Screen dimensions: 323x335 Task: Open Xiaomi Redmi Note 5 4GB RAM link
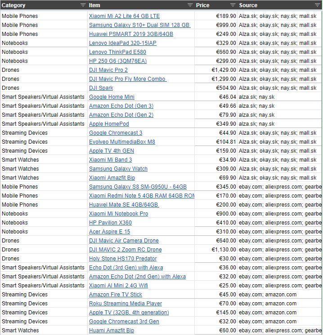(142, 195)
